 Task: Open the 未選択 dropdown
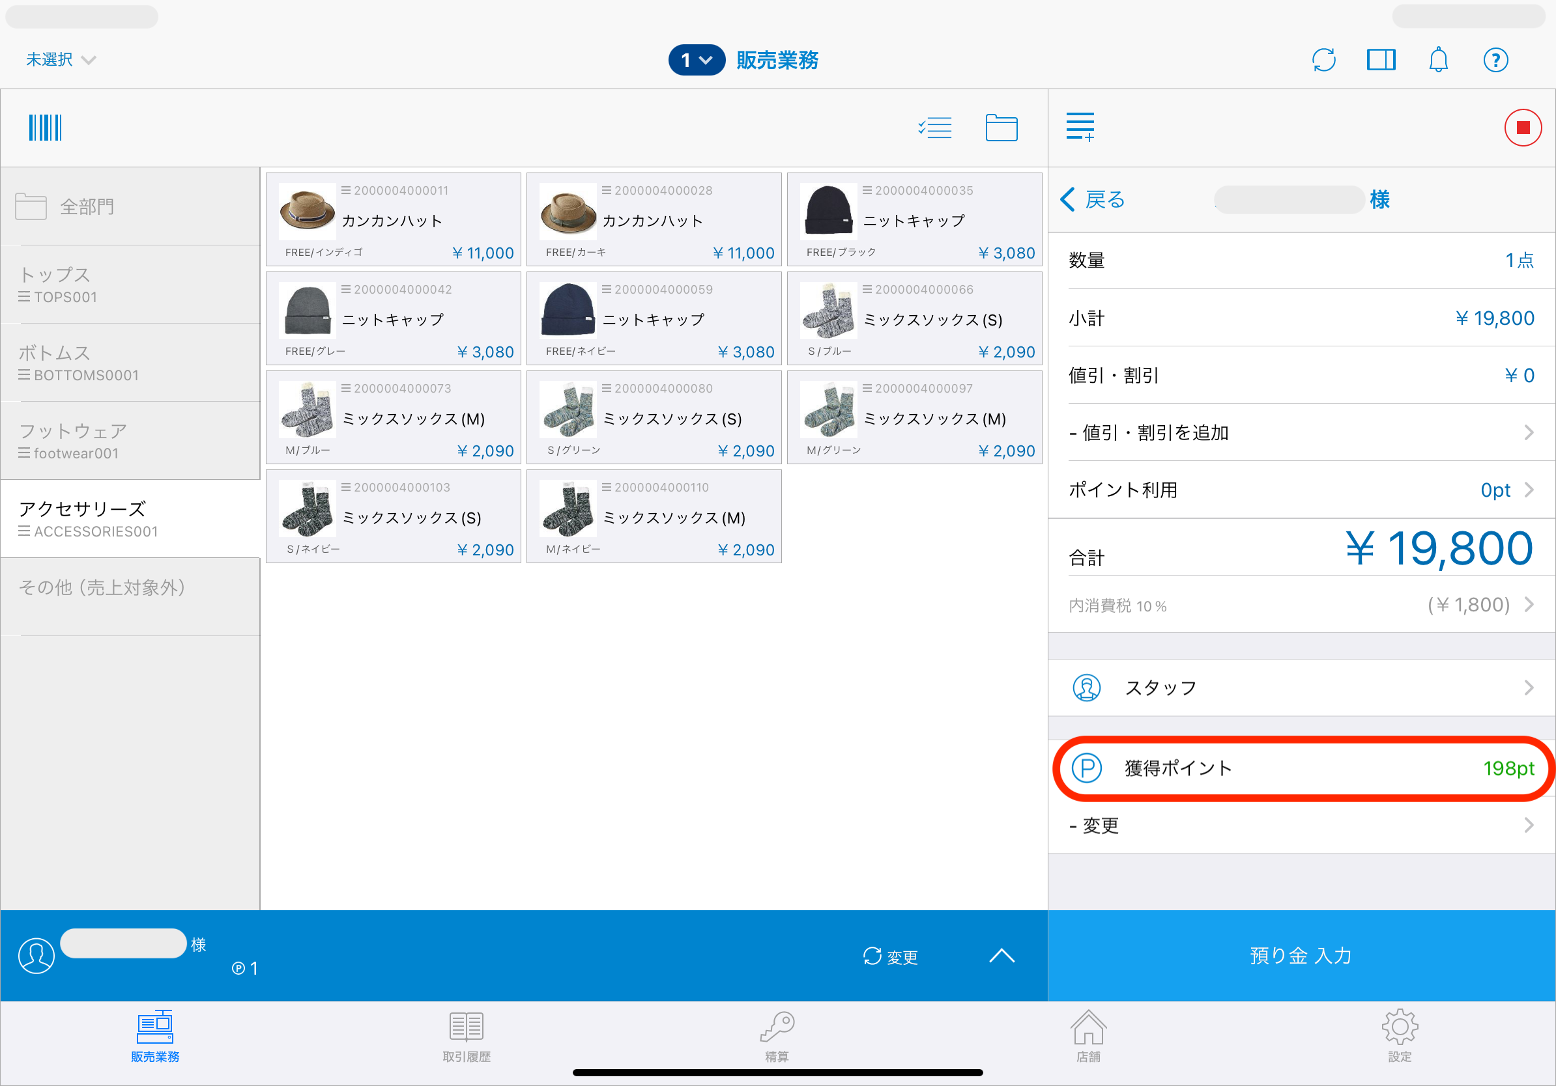pos(60,60)
